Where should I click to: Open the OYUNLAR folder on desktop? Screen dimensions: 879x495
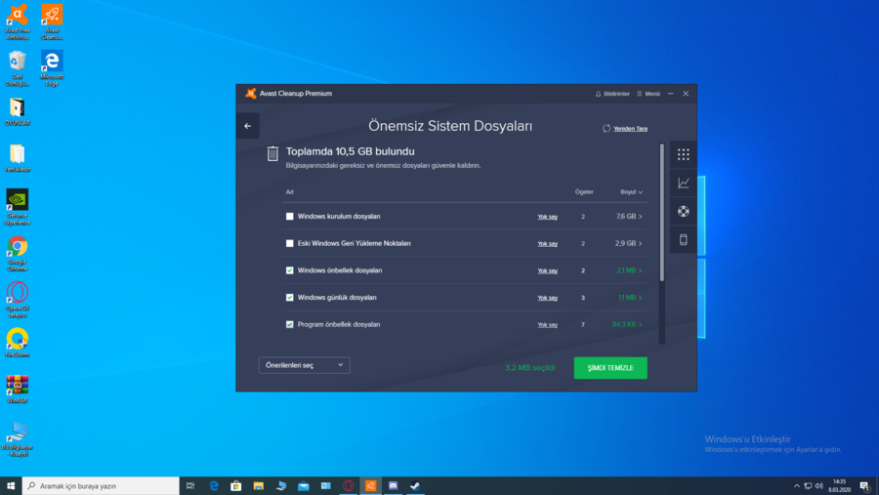pyautogui.click(x=18, y=111)
